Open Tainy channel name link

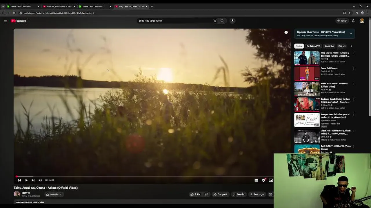[x=25, y=193]
